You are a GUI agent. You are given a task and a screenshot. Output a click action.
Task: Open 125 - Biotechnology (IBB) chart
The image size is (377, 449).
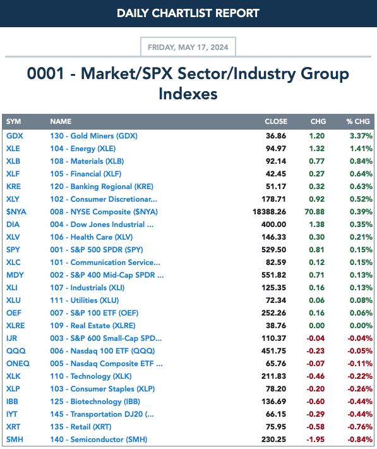tap(95, 402)
